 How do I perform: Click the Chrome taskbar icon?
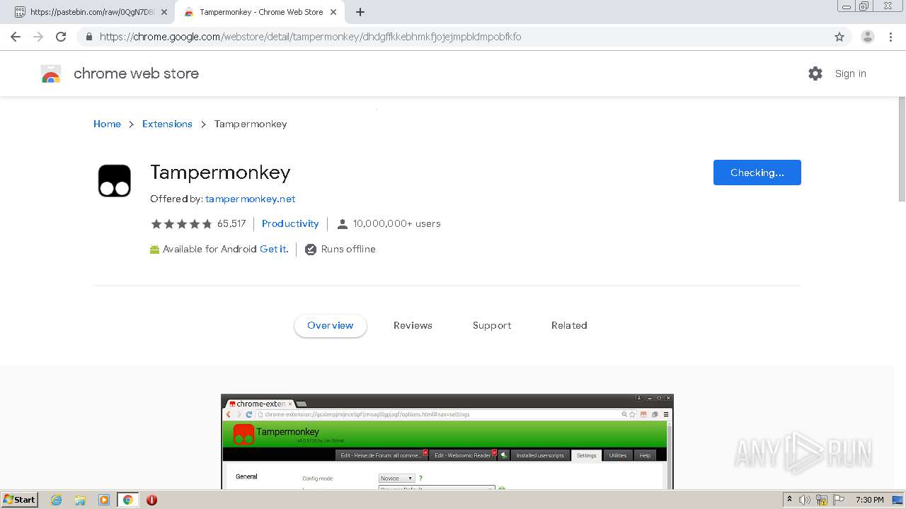pos(127,500)
